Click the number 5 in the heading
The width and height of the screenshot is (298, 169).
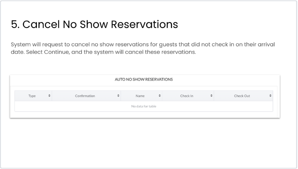(x=14, y=24)
